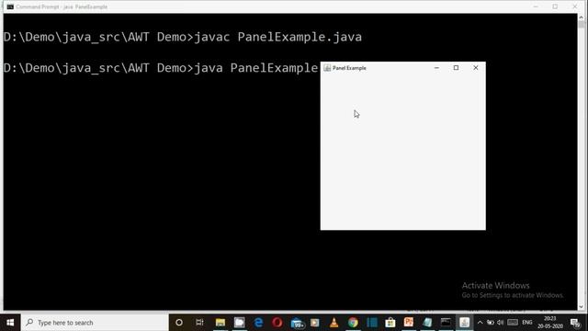Viewport: 588px width, 331px height.
Task: Click 'java PanelExample' command line text
Action: click(255, 68)
